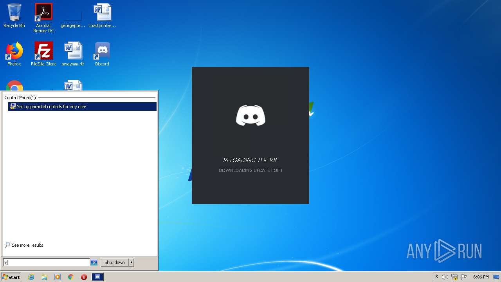Open the volume speaker tray icon
Screen dimensions: 501x282
click(445, 277)
